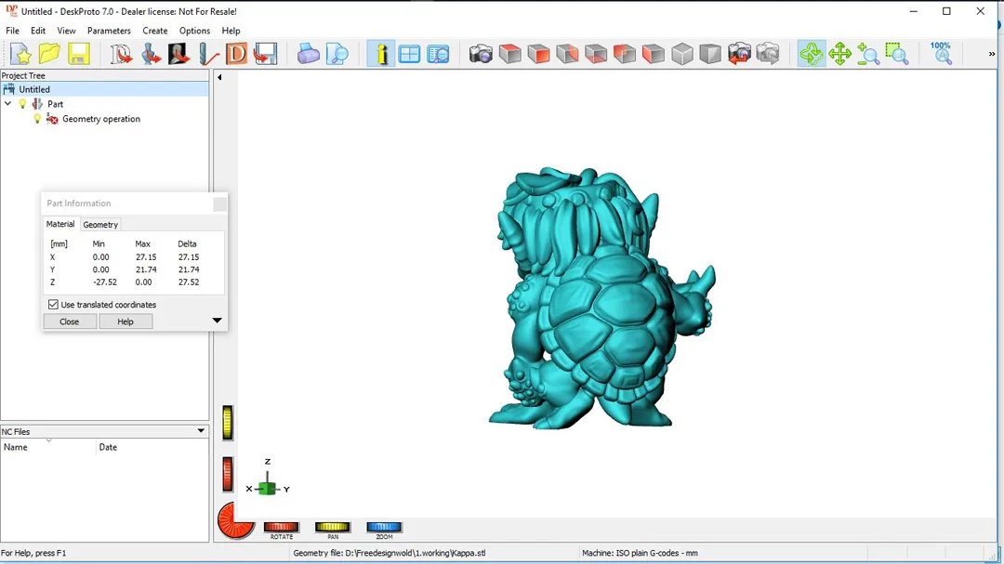Viewport: 1004px width, 564px height.
Task: Click the Z minimum value -27.52
Action: 105,282
